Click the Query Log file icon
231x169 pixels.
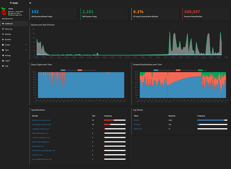point(3,29)
